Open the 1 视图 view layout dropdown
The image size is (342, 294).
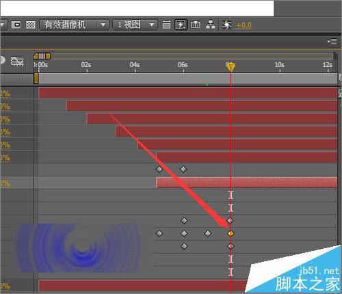[x=135, y=25]
